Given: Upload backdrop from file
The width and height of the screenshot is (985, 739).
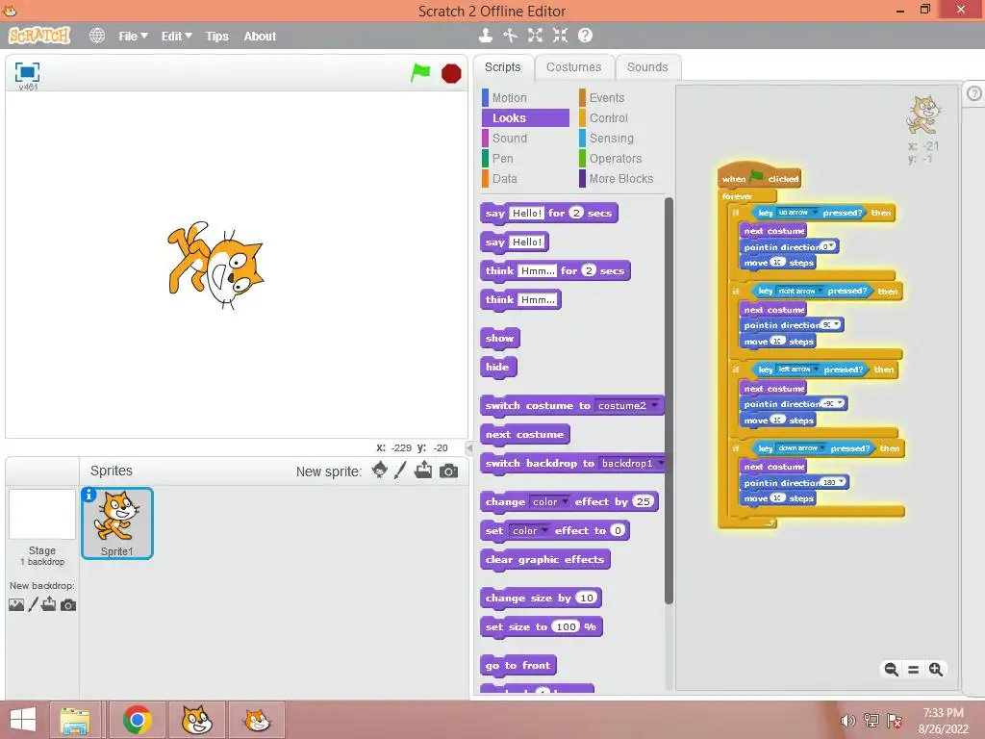Looking at the screenshot, I should pyautogui.click(x=49, y=604).
